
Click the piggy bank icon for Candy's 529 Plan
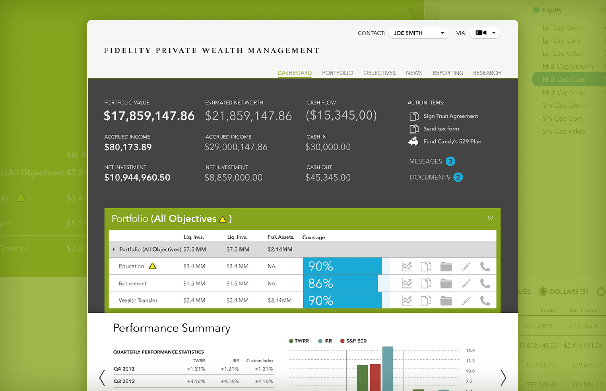coord(413,141)
